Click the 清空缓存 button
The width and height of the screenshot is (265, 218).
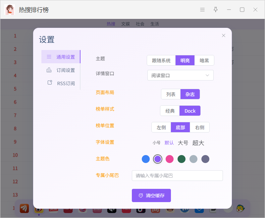click(151, 195)
